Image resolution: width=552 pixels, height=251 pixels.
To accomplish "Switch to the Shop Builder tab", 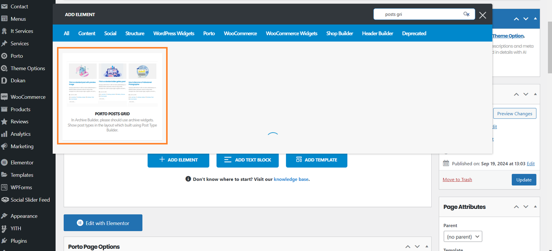I will 340,33.
